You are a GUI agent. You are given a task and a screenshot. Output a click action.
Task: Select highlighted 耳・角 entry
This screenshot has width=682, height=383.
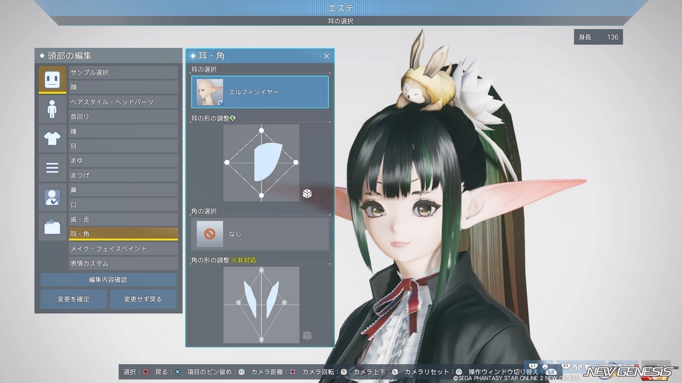tap(123, 234)
